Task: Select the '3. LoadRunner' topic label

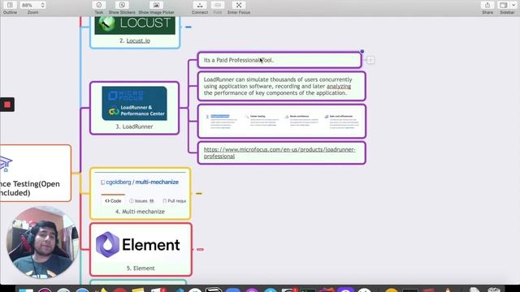Action: click(134, 127)
